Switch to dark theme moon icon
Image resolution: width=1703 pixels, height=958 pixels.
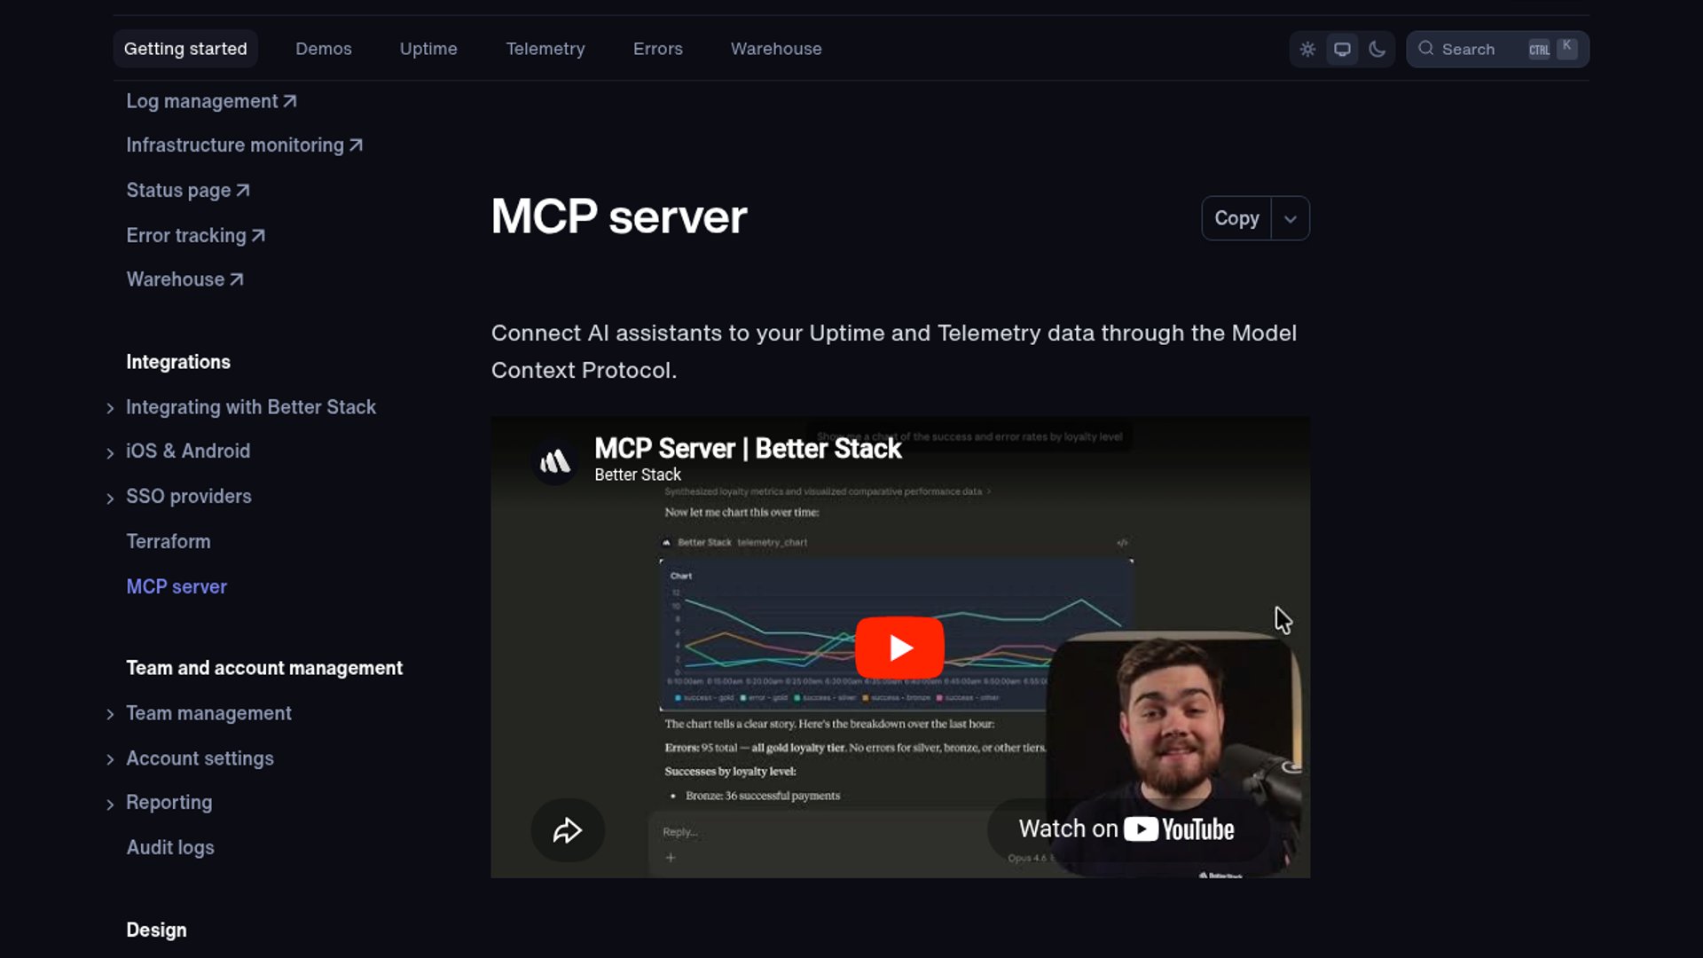click(x=1377, y=50)
